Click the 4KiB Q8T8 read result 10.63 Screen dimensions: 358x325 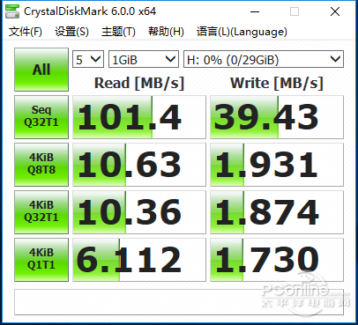(139, 165)
